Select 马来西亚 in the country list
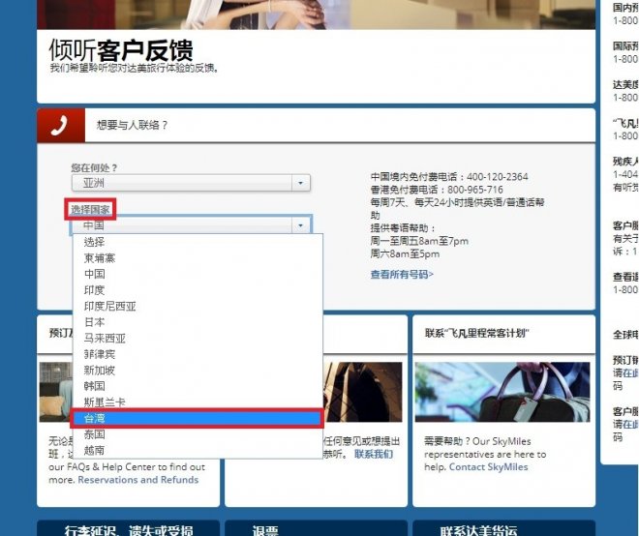 coord(105,339)
